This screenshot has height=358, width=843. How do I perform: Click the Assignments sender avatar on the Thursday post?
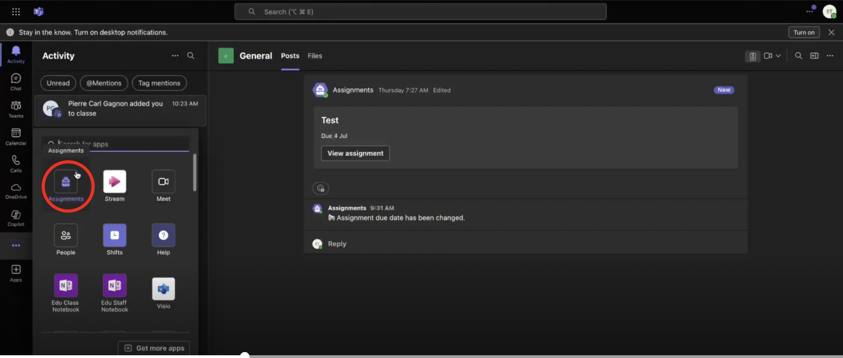tap(320, 90)
